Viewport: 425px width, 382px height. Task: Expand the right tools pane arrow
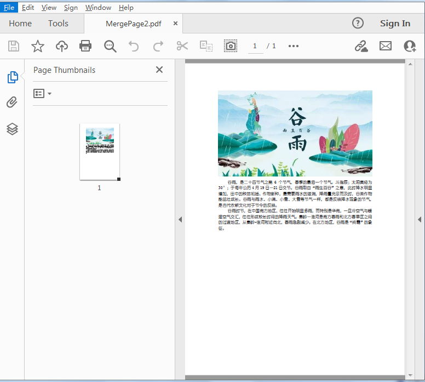[x=420, y=219]
